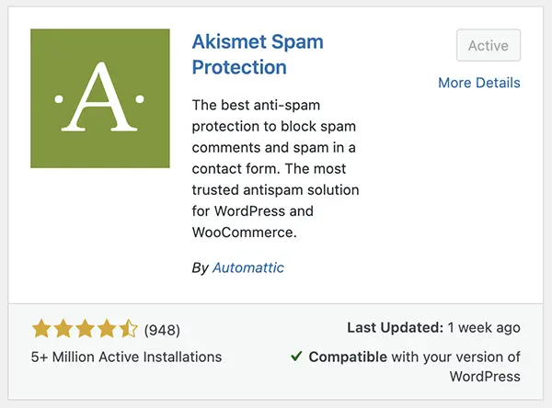Click the green compatibility checkmark icon

pos(296,357)
